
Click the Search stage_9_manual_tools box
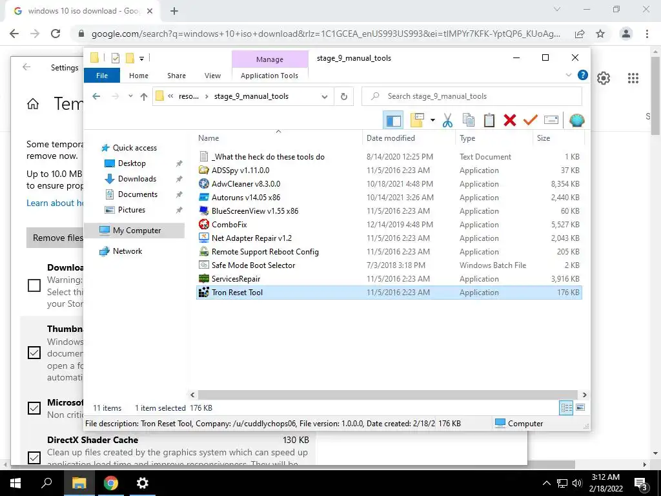(472, 97)
